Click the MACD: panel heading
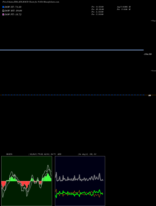The width and height of the screenshot is (156, 206). [9, 154]
